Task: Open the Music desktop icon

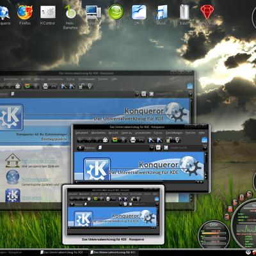Action: (162, 12)
